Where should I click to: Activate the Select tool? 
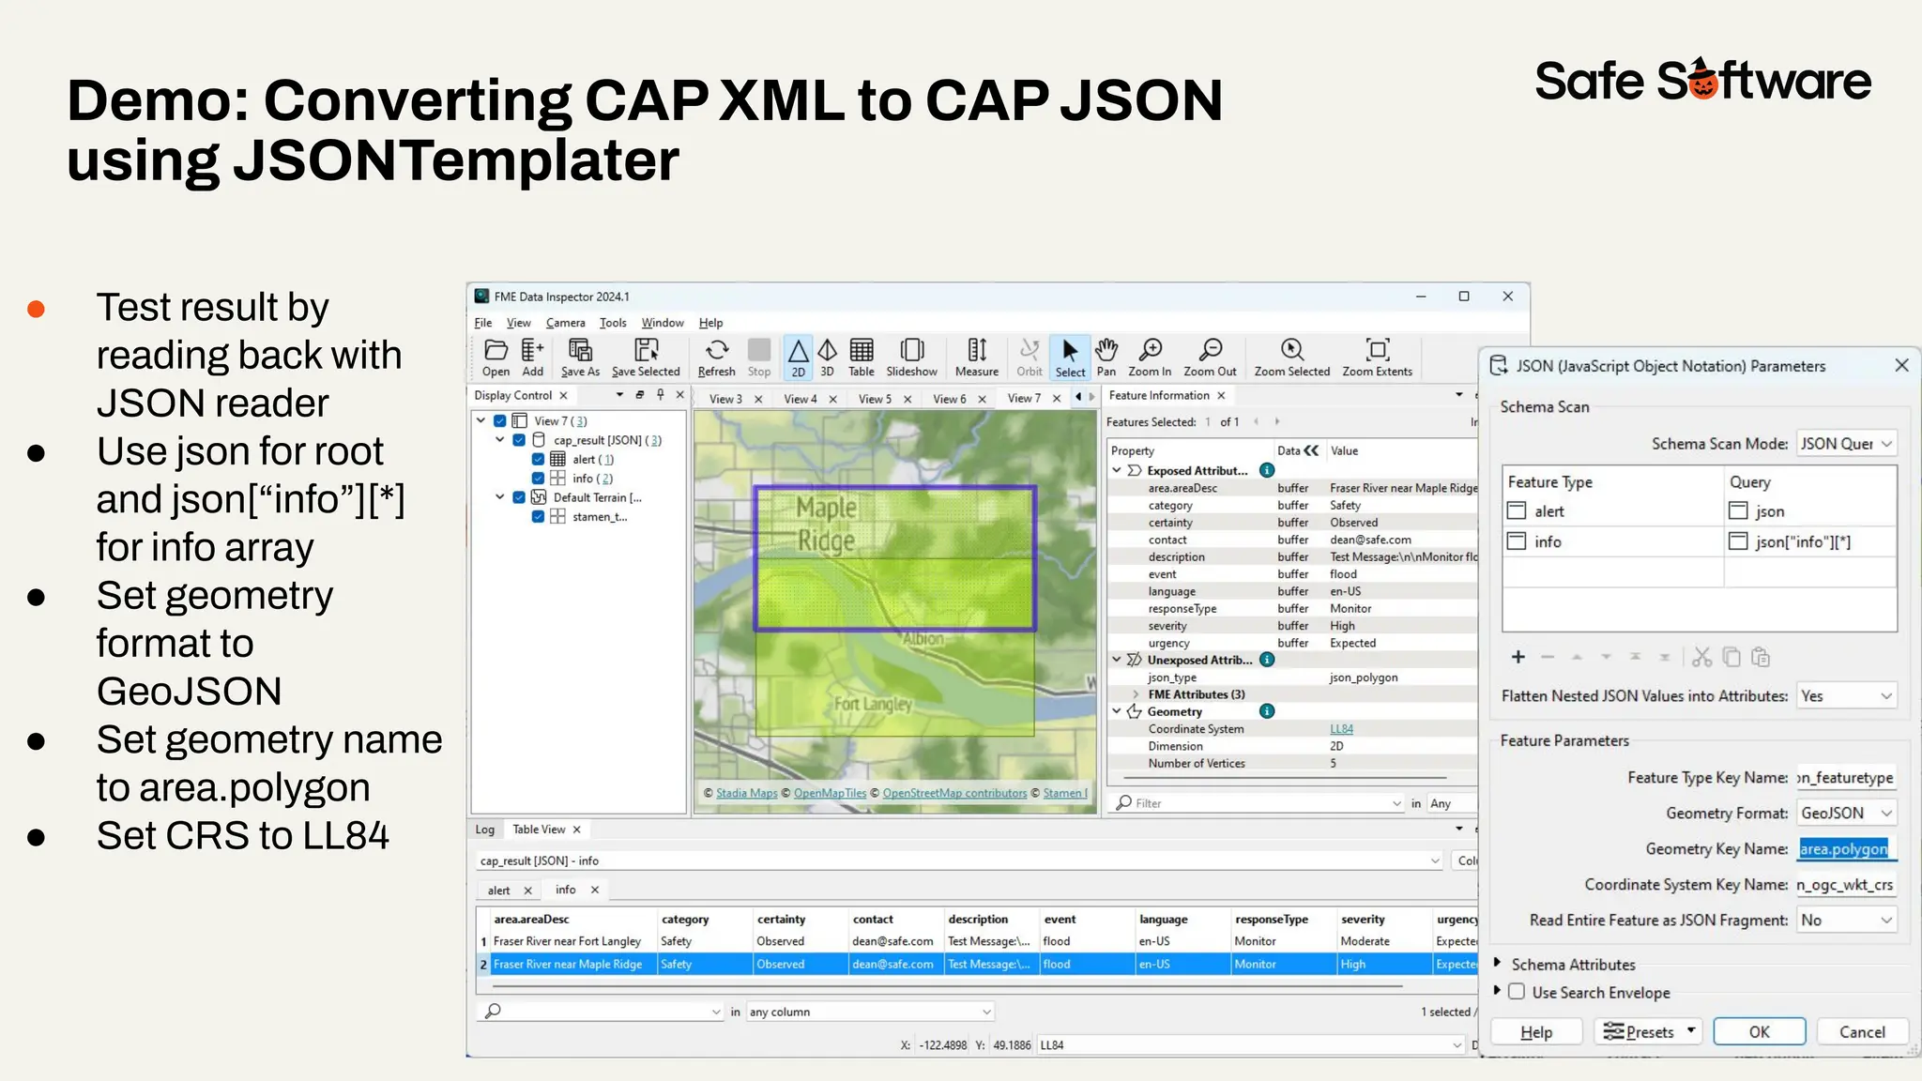[1070, 358]
